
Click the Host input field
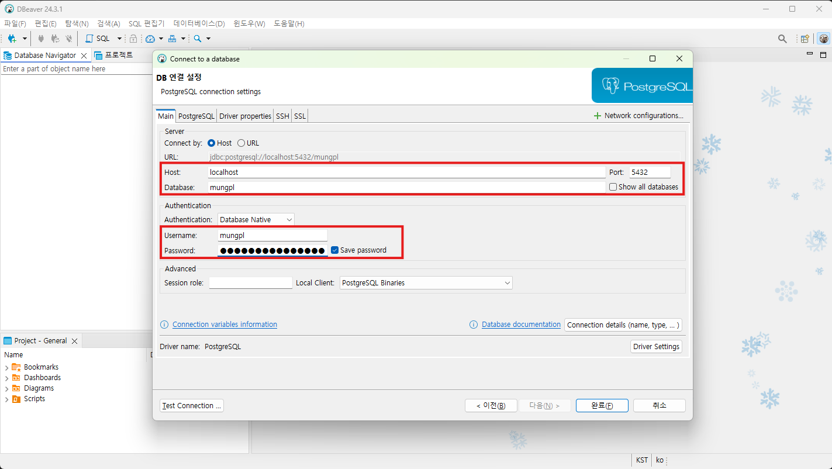(x=407, y=173)
